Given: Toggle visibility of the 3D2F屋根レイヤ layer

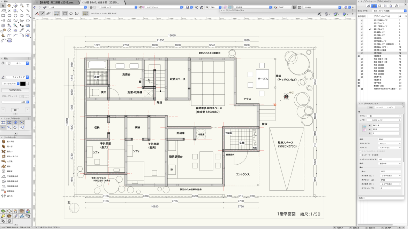Looking at the screenshot, I should click(362, 21).
